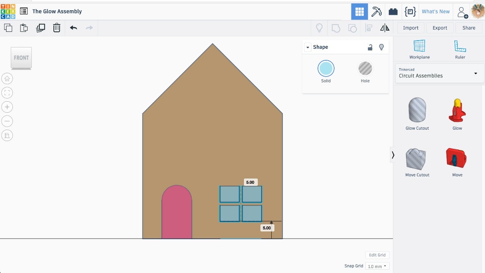Hide selected shape with panel lightbulb

[382, 47]
